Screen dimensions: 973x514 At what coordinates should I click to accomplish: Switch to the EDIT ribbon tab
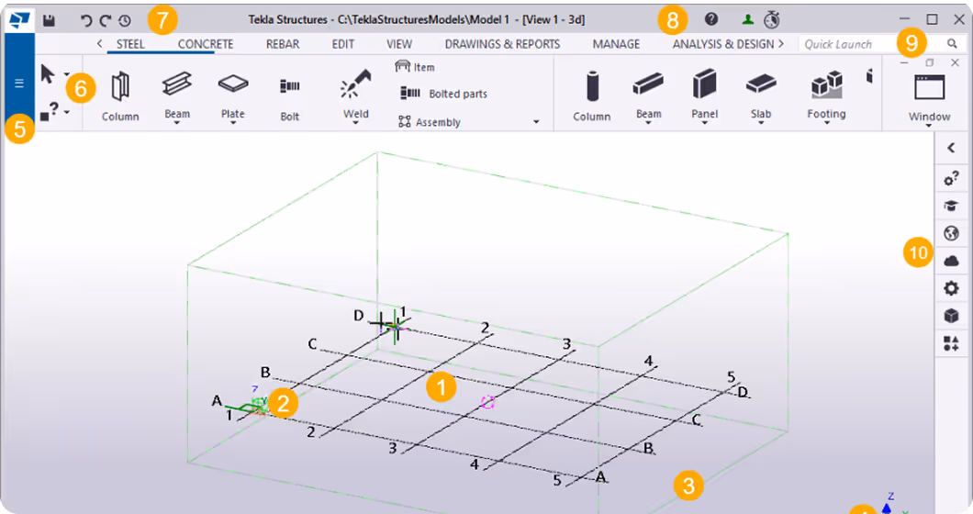342,44
